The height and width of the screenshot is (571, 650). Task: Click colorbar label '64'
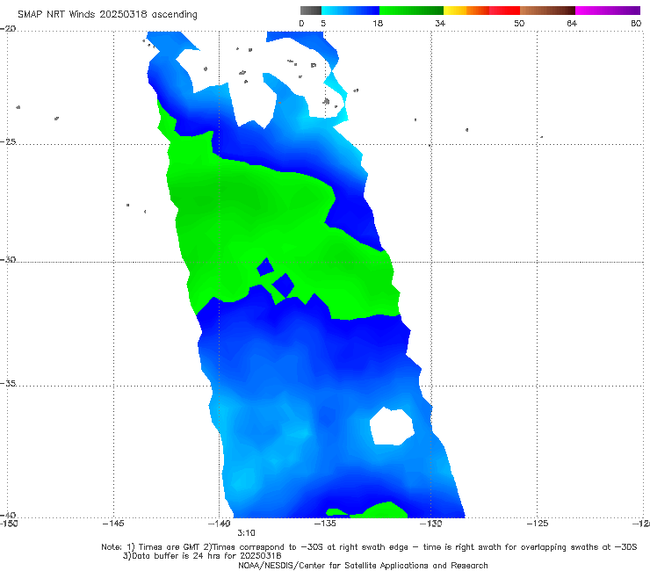click(x=572, y=24)
